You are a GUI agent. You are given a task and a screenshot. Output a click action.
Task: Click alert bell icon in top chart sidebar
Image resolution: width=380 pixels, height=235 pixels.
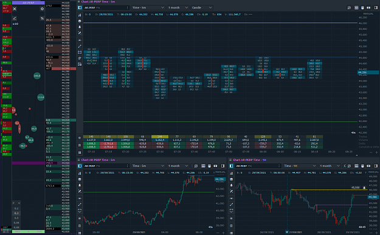tap(80, 27)
